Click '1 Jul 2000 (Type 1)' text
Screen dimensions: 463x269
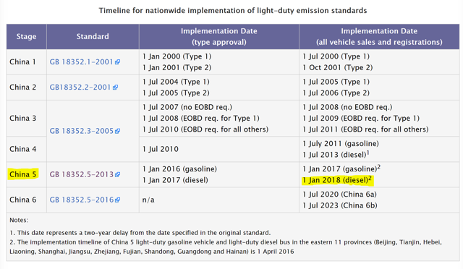coord(336,56)
